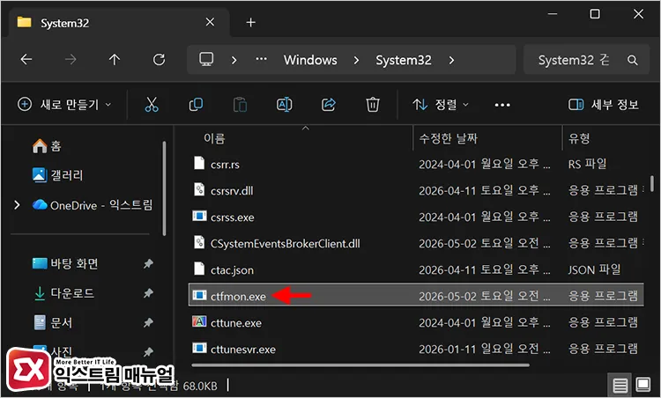Viewport: 661px width, 398px height.
Task: Unpin 문서 using its pin icon
Action: (148, 322)
